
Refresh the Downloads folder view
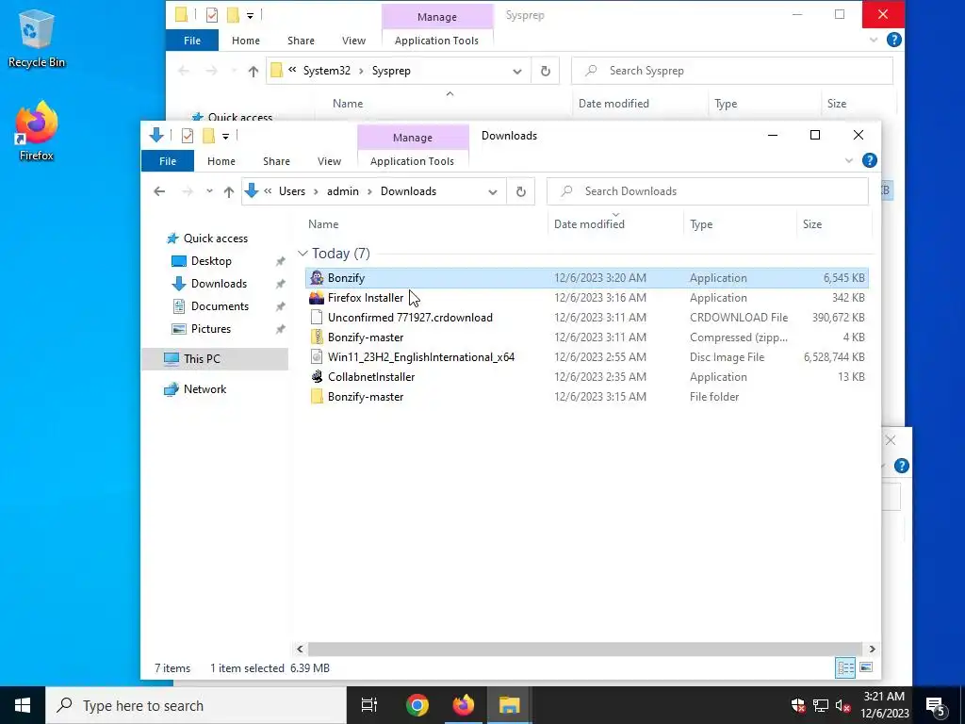pos(520,191)
